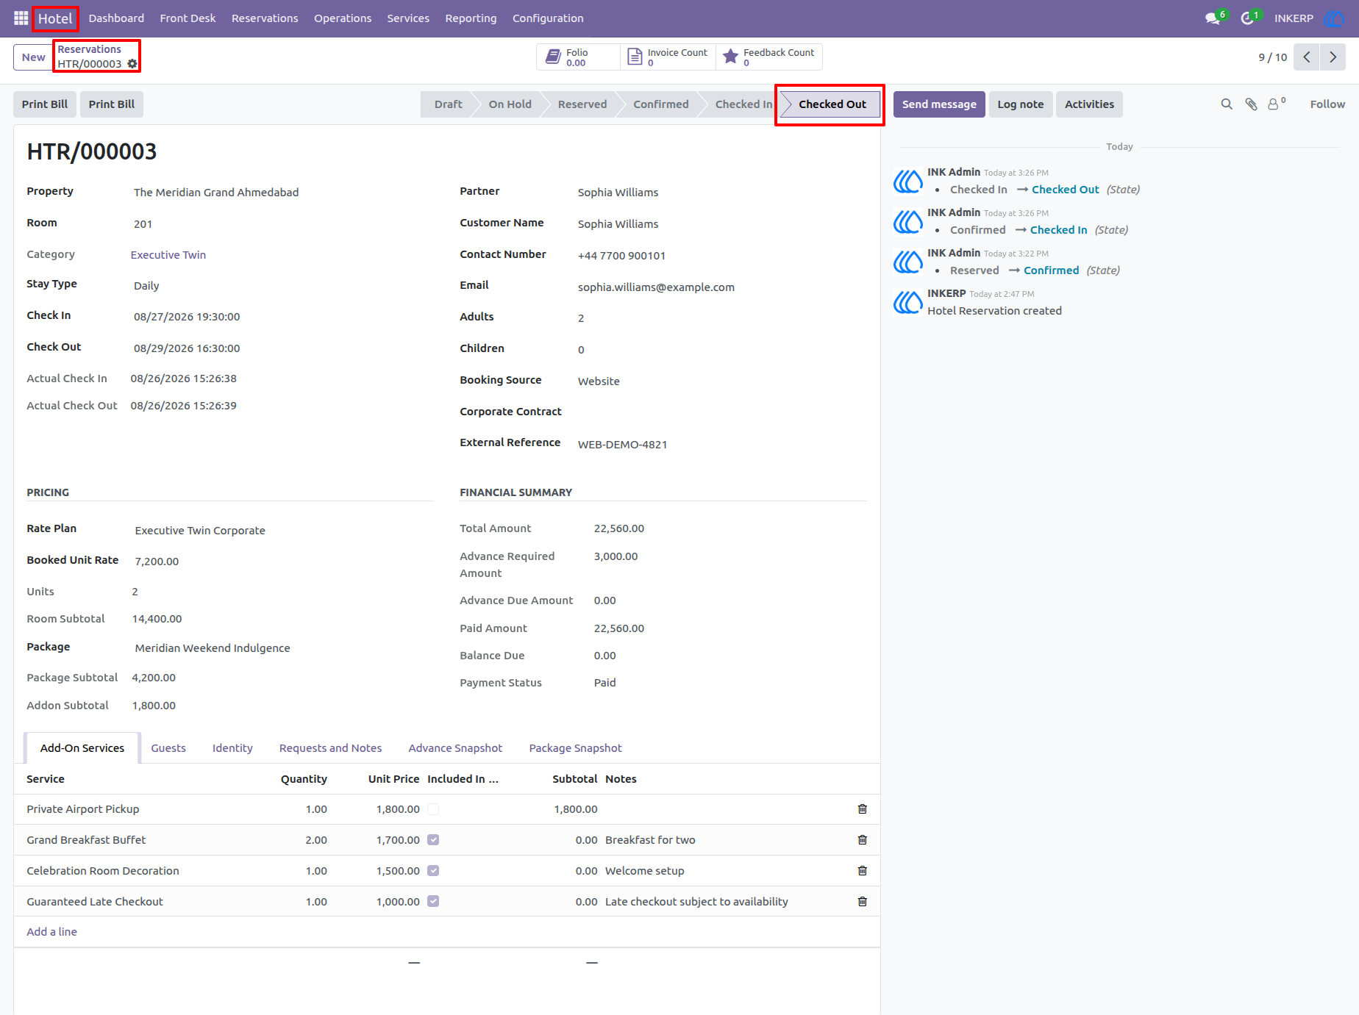Open the Reservations menu dropdown
Screen dimensions: 1359x1015
pyautogui.click(x=265, y=18)
